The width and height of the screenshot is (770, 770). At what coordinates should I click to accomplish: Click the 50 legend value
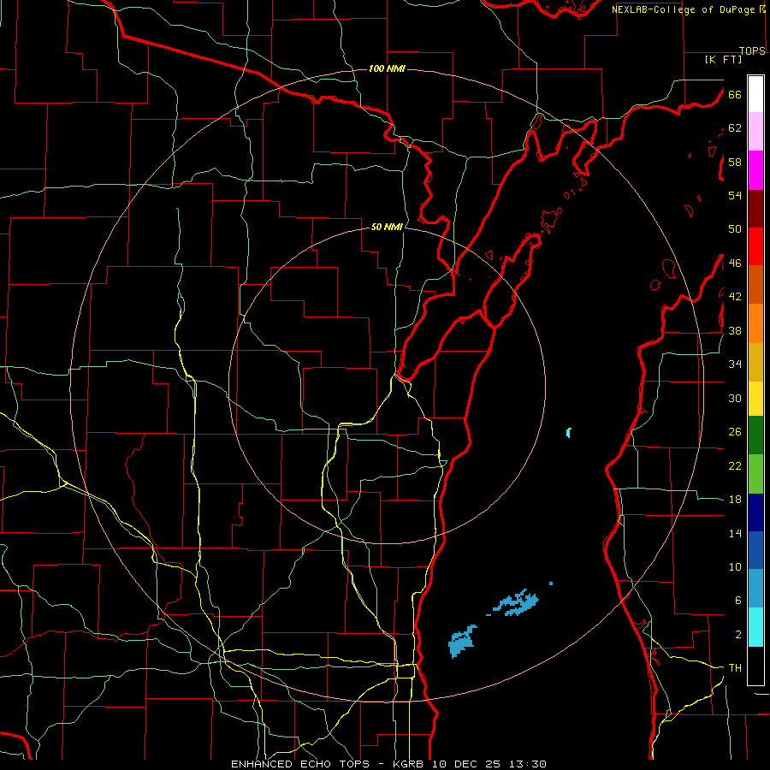[x=735, y=229]
